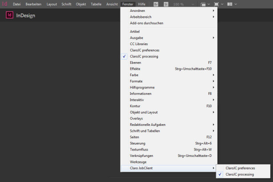Show the Ebenen panel
273x182 pixels.
[x=169, y=62]
